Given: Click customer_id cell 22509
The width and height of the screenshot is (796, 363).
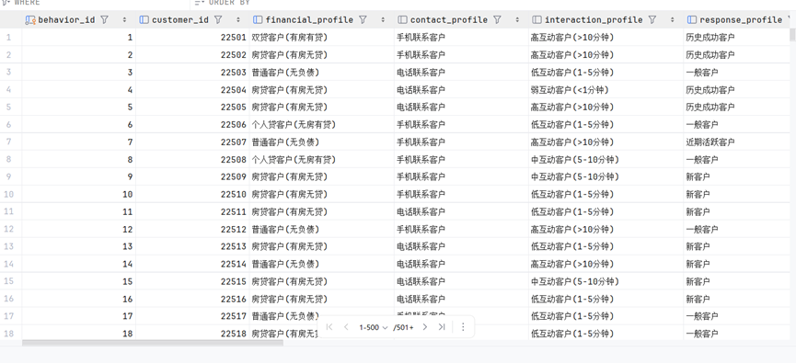Looking at the screenshot, I should click(192, 177).
